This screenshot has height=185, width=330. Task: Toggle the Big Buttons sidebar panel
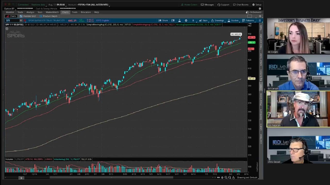tap(261, 75)
